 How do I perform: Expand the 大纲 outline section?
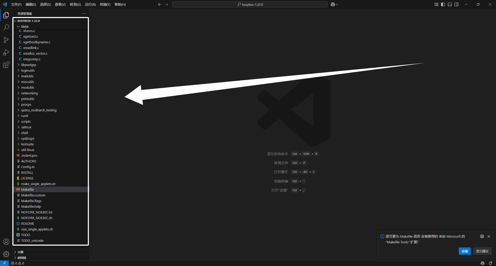point(51,252)
